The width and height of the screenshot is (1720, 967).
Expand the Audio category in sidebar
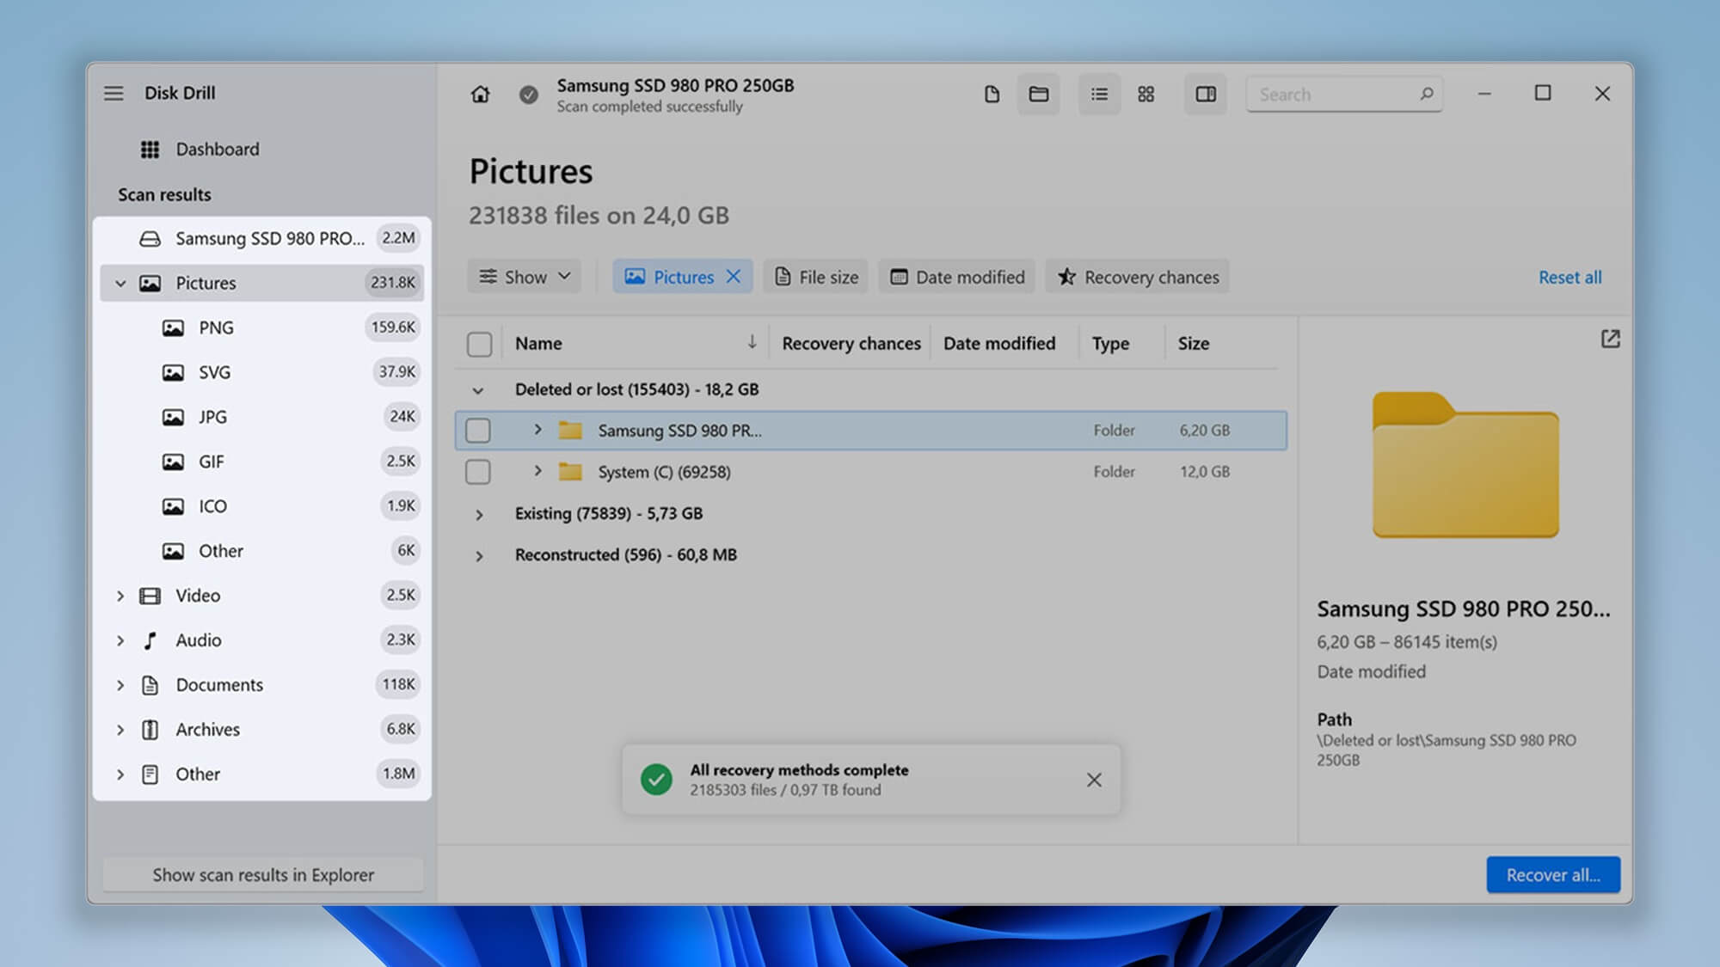120,640
